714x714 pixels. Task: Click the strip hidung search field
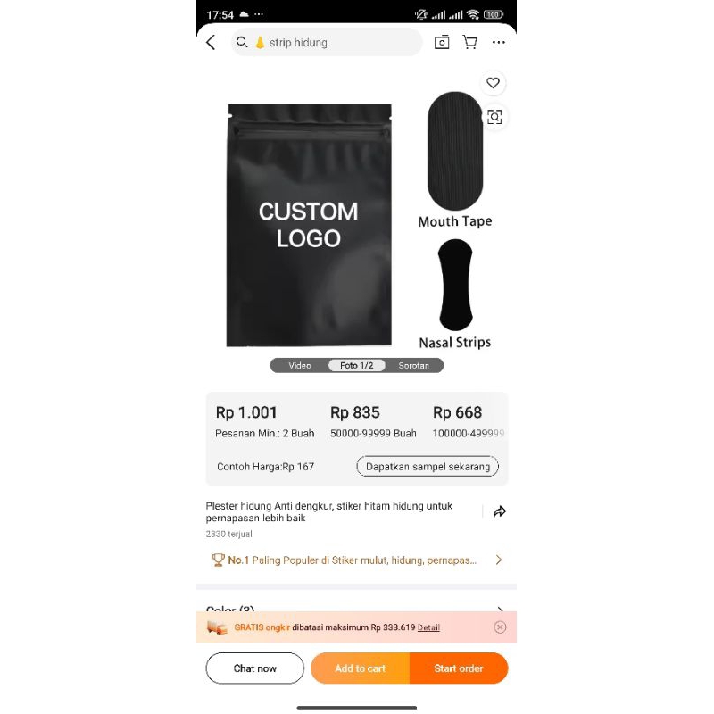pyautogui.click(x=327, y=42)
